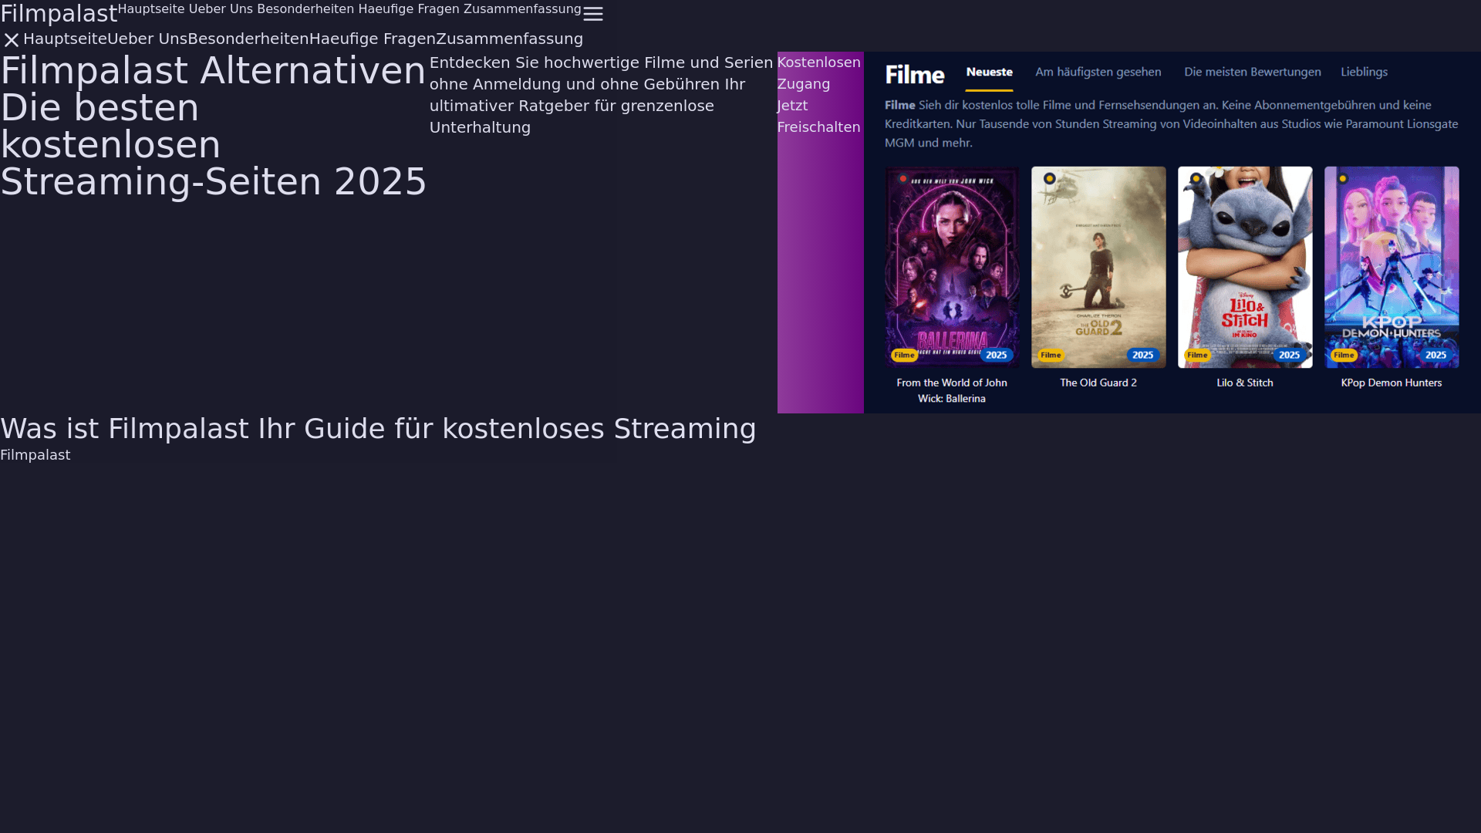Select Besonderheiten in the second menu row
The image size is (1481, 833).
point(248,39)
